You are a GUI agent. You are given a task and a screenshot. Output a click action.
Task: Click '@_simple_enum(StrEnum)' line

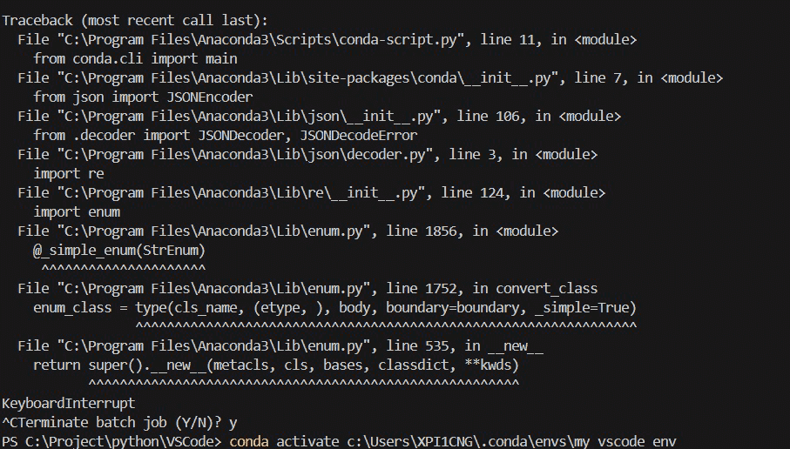119,251
